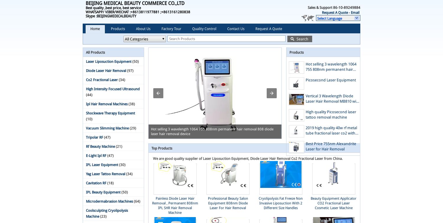
Task: Open the Diode Laser Hair Removal category
Action: click(106, 71)
